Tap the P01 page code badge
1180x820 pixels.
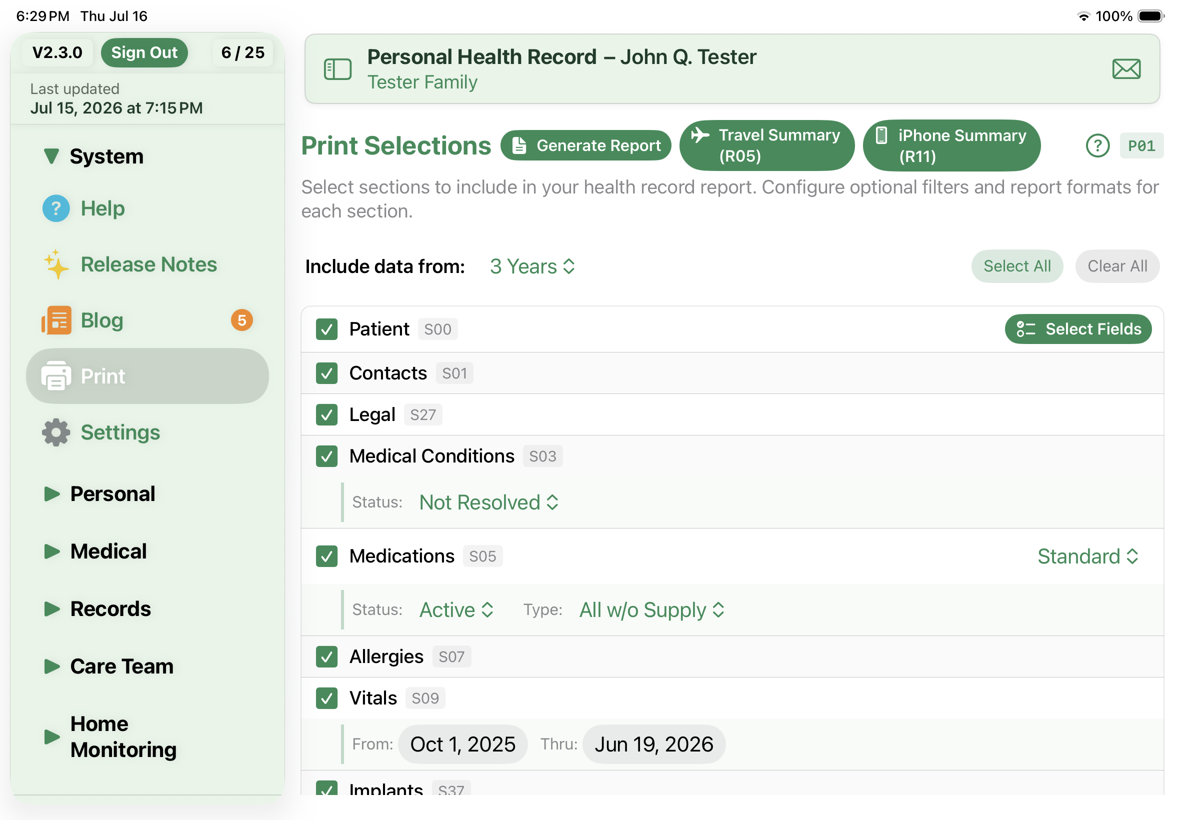click(x=1141, y=146)
